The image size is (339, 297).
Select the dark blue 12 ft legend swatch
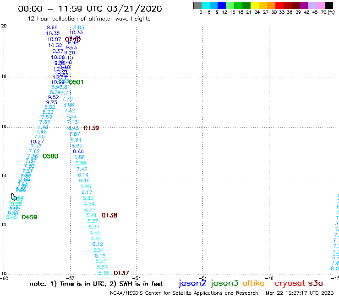[222, 6]
